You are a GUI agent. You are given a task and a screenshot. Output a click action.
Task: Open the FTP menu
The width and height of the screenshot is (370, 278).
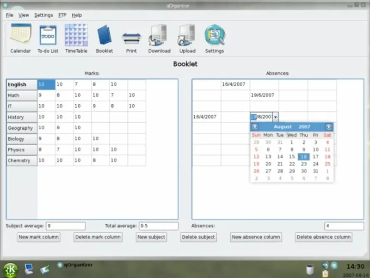[x=62, y=15]
